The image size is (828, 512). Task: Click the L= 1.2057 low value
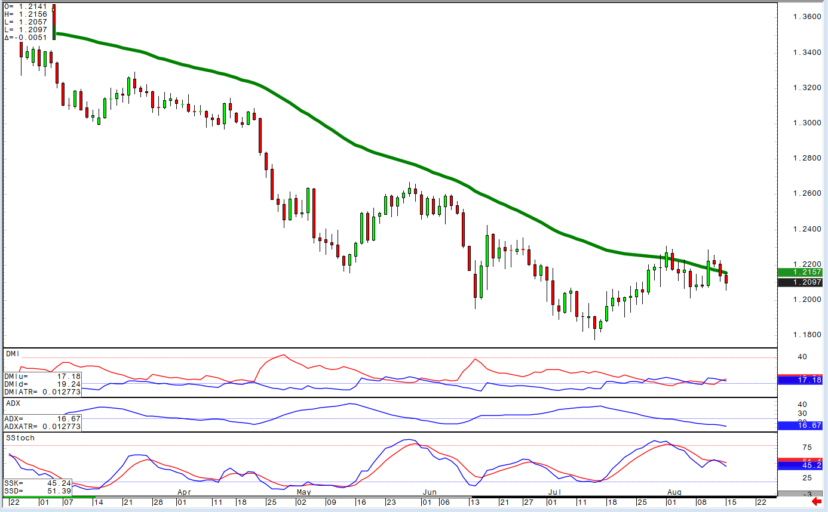pos(26,22)
